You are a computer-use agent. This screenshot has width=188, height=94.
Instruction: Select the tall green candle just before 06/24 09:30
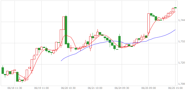point(119,42)
